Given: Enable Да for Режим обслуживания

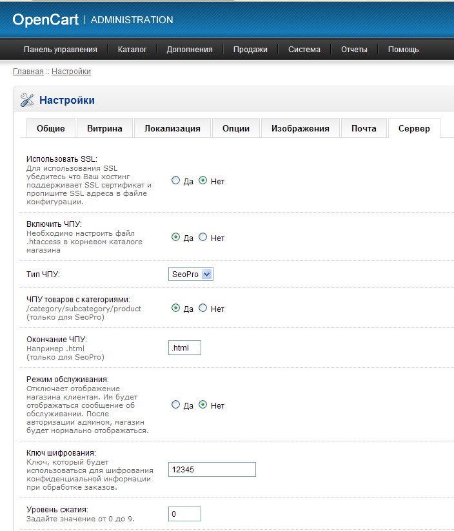Looking at the screenshot, I should (x=175, y=405).
